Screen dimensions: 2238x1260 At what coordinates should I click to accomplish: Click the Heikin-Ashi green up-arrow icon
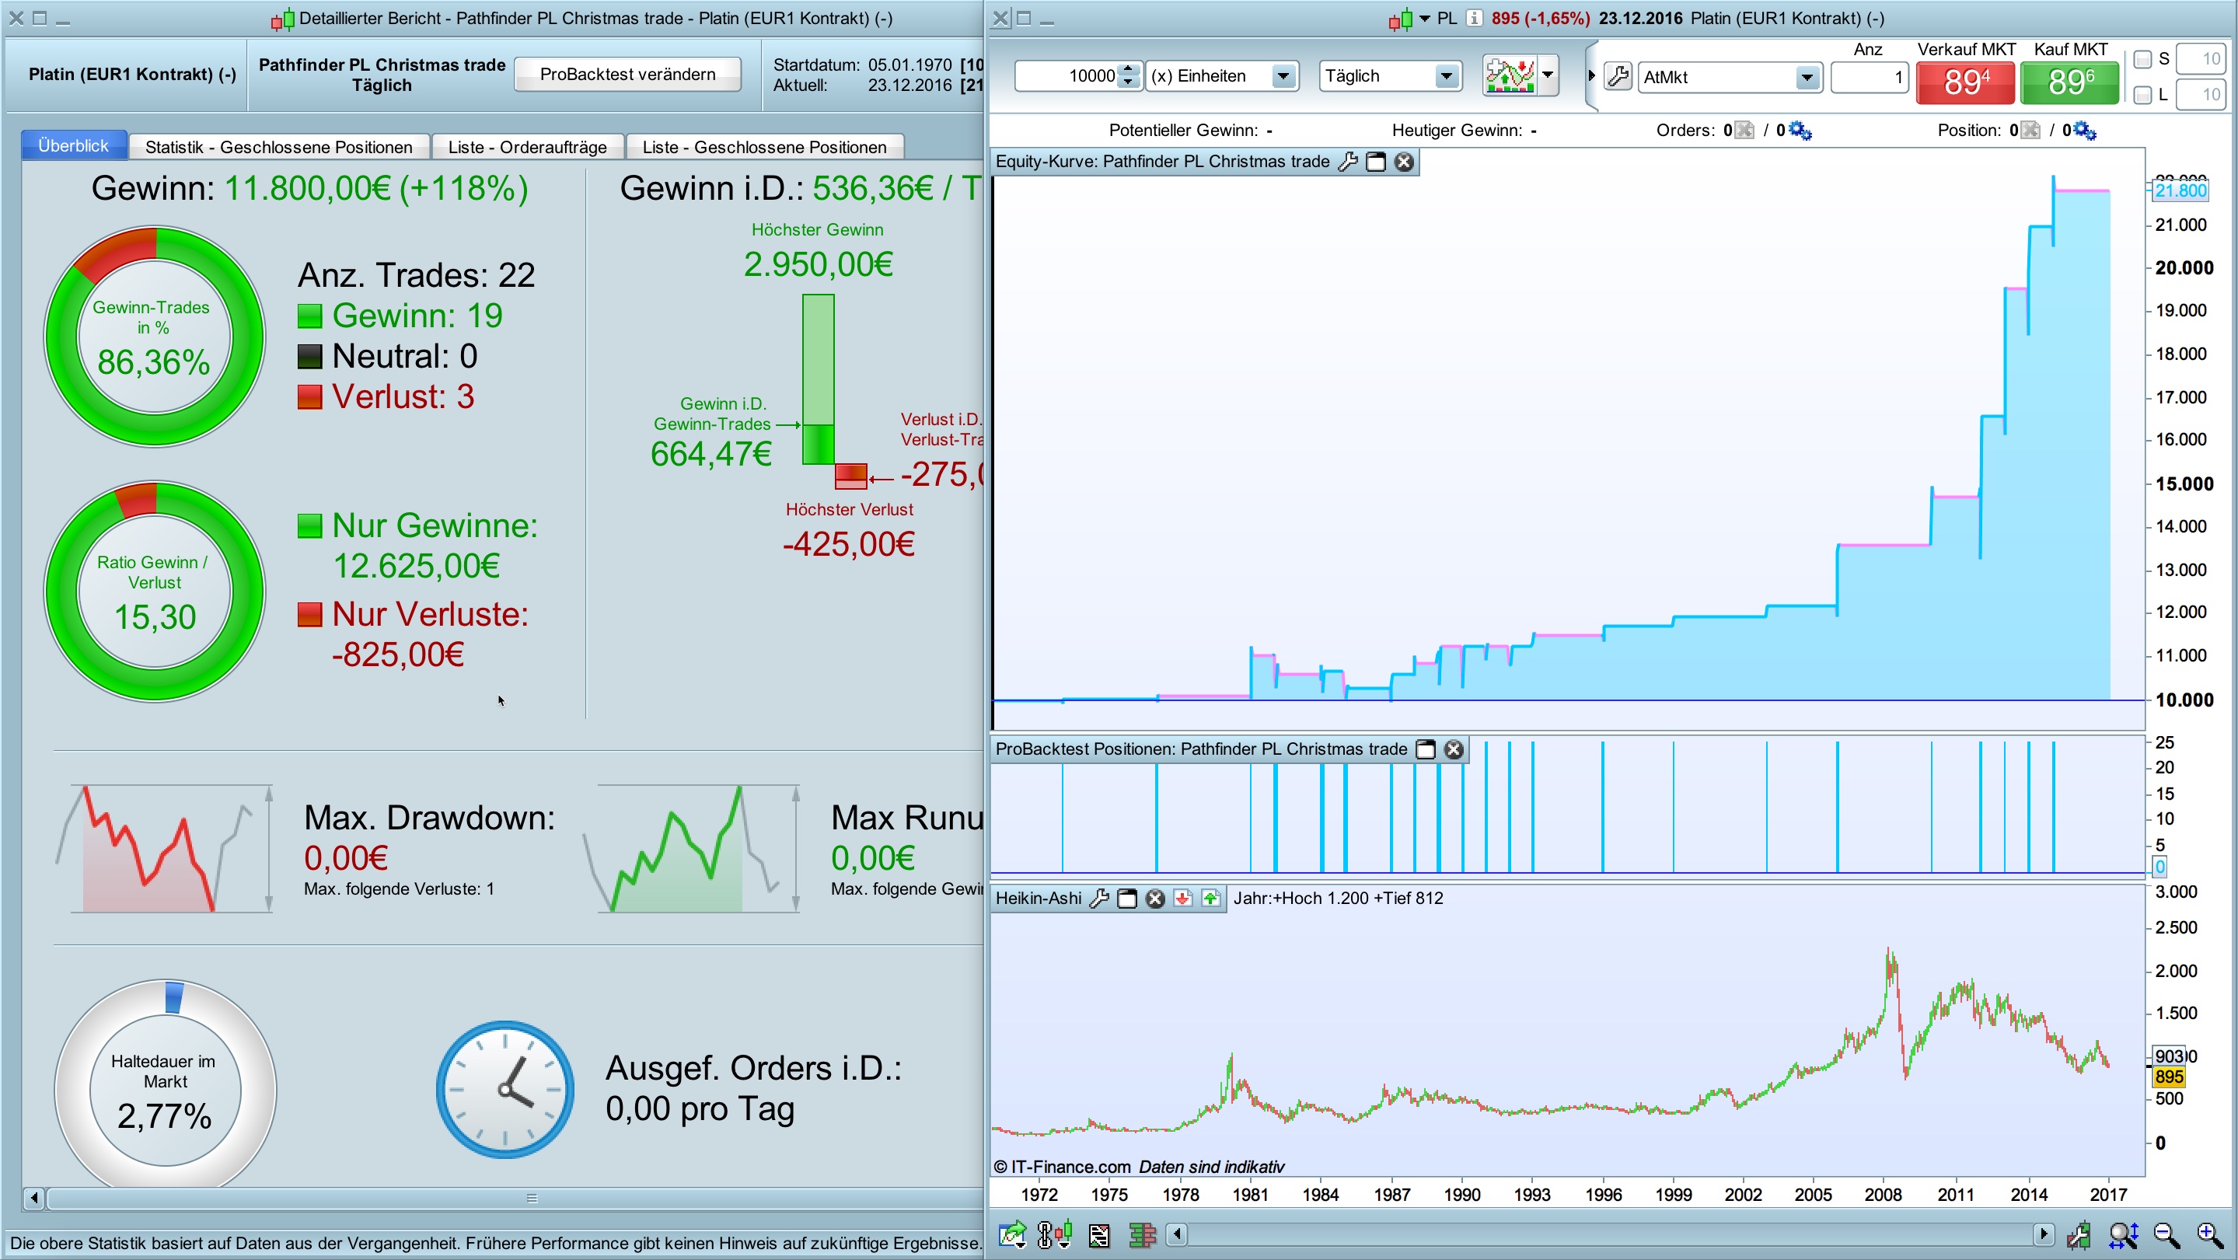[1211, 899]
